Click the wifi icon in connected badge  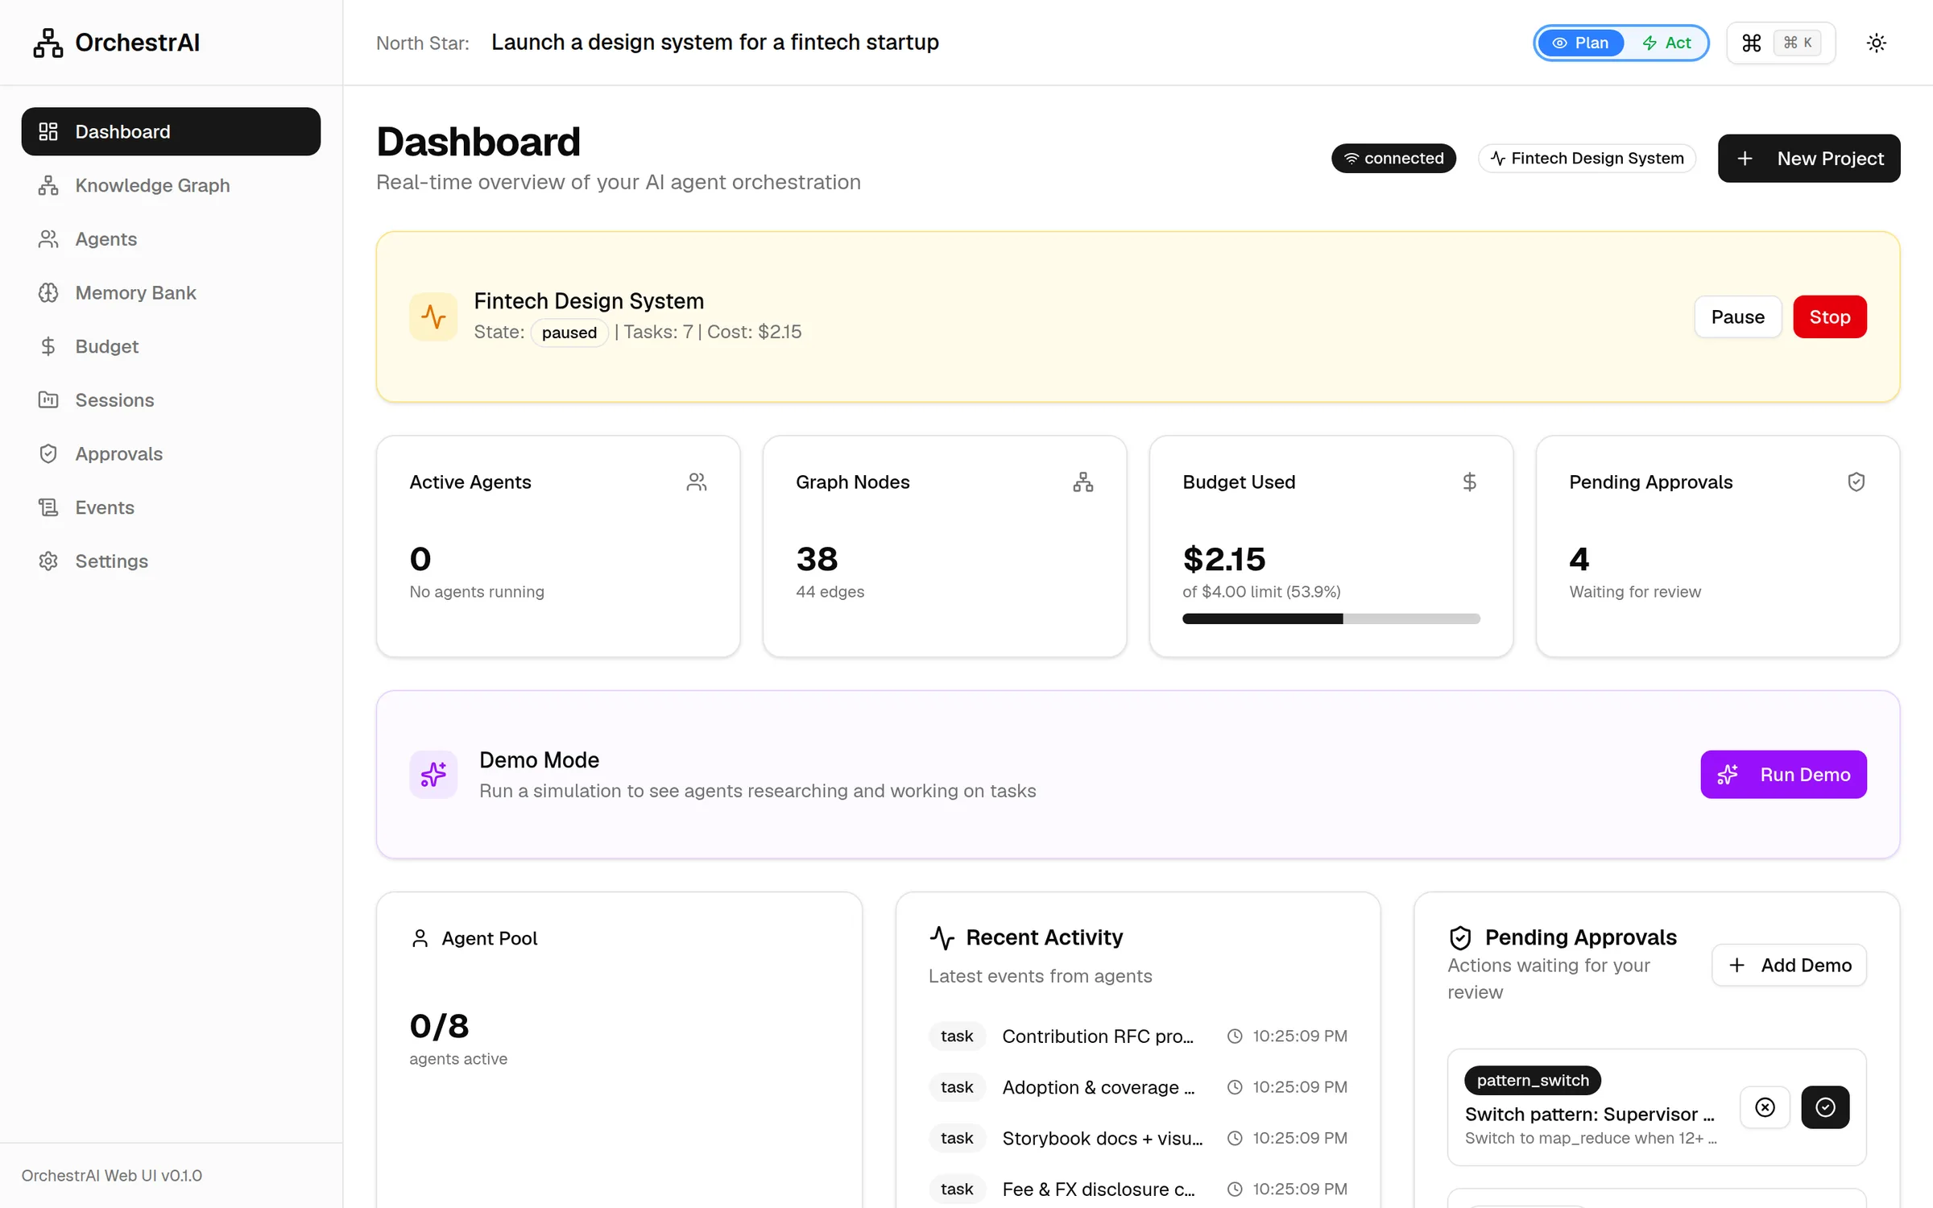(x=1351, y=159)
